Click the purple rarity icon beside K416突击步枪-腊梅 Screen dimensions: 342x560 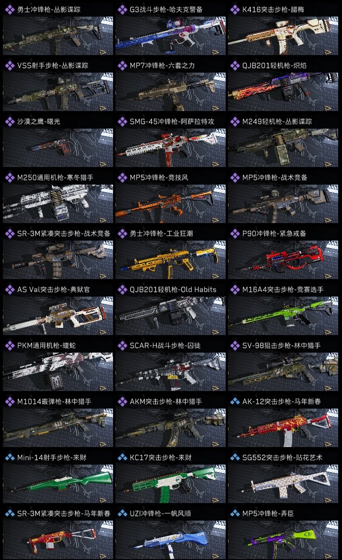pos(235,9)
